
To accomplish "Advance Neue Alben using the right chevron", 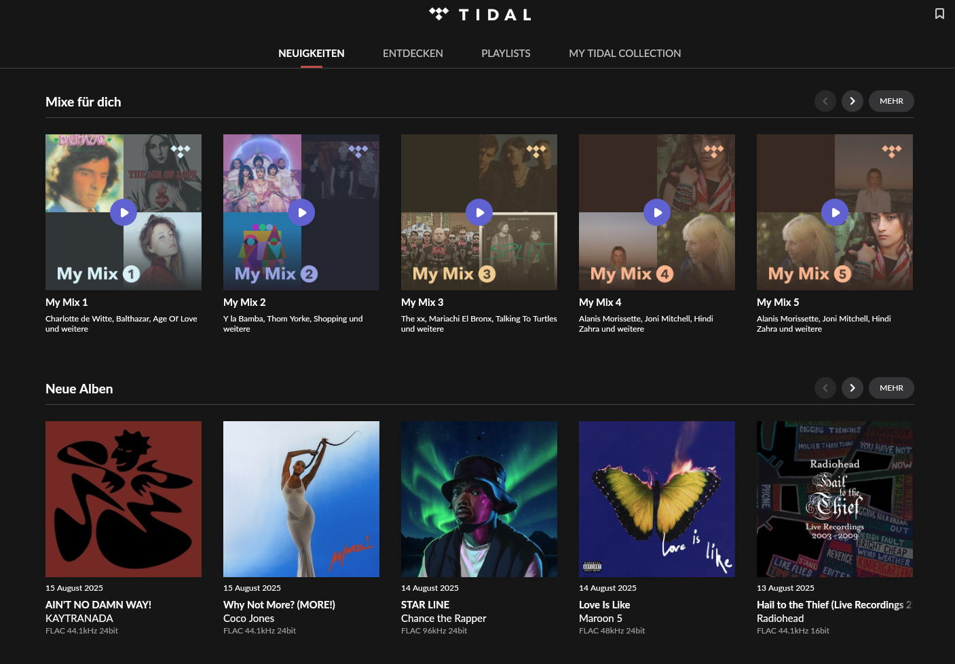I will tap(853, 388).
